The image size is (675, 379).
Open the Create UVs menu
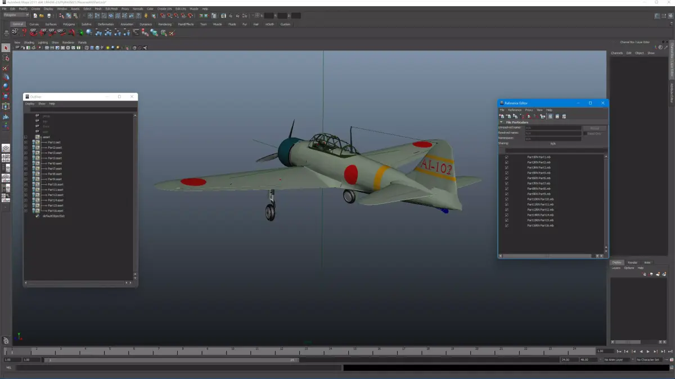point(165,9)
